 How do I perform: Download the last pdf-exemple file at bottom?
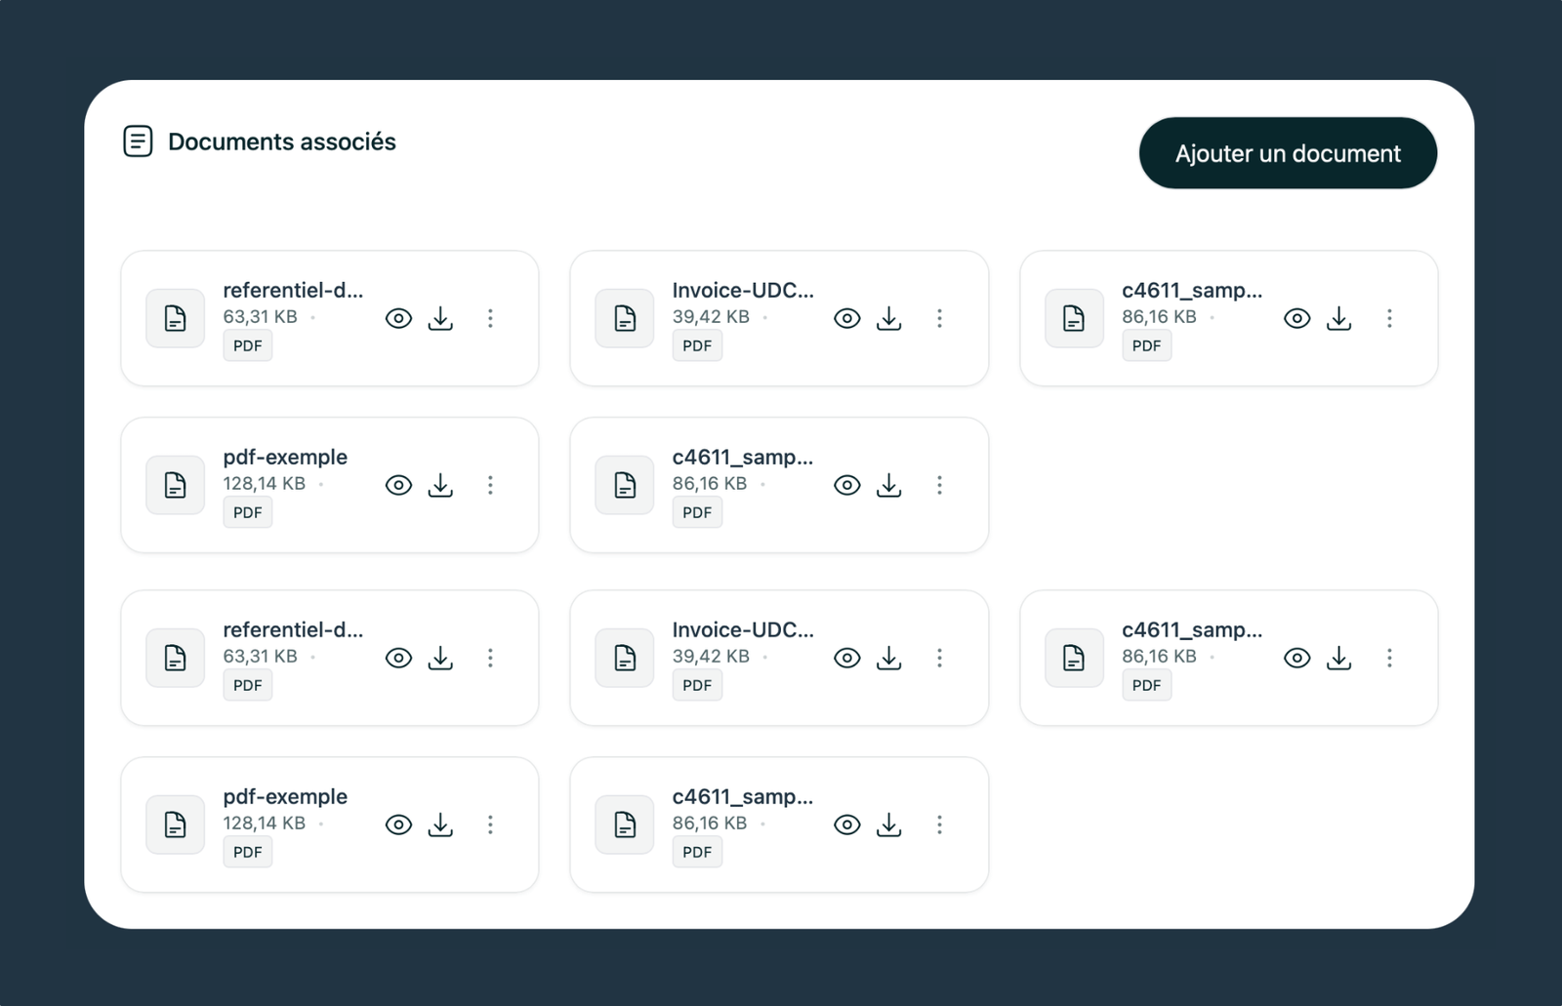coord(440,825)
